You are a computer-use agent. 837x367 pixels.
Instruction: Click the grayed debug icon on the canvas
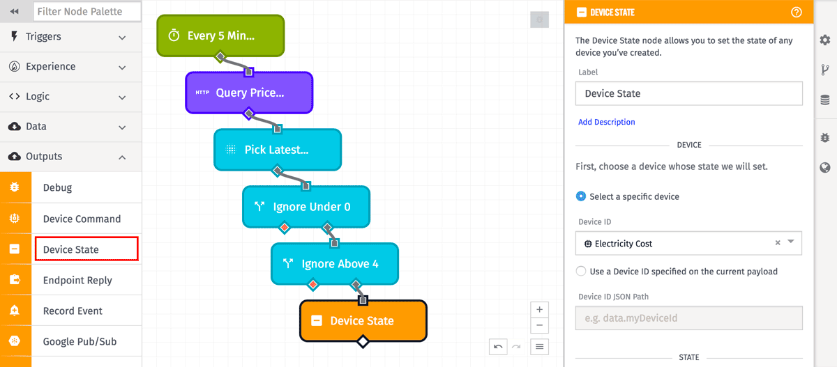pos(539,19)
